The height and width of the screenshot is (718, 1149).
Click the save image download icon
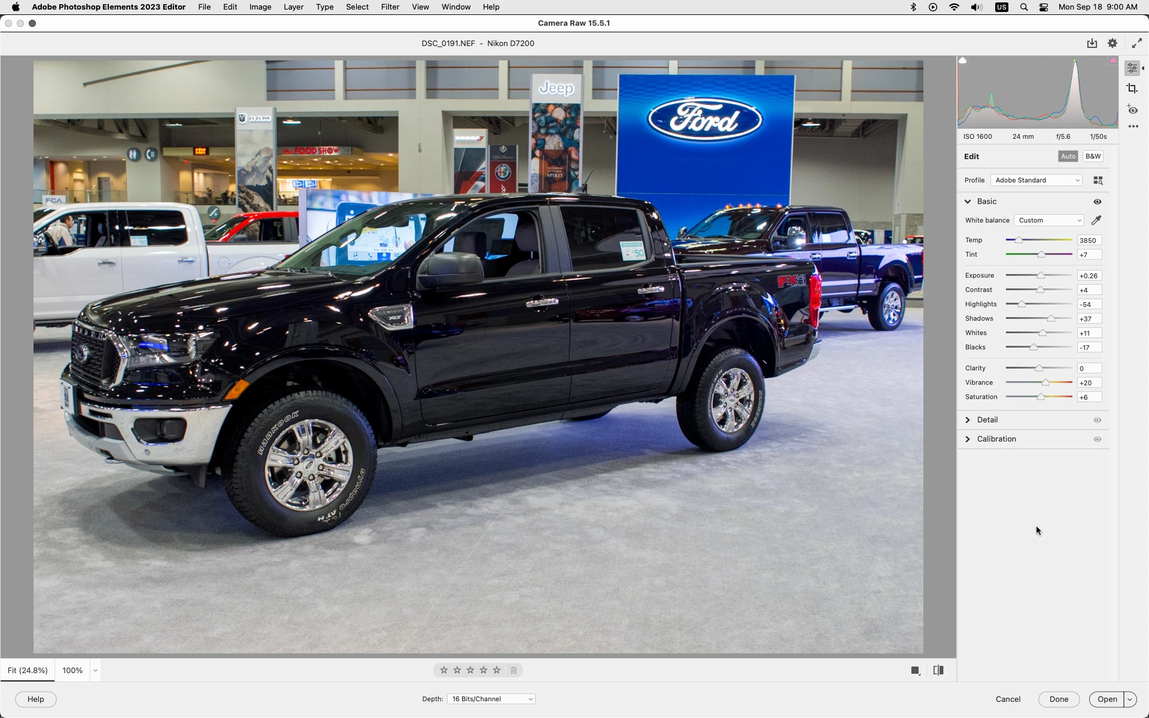click(1092, 43)
